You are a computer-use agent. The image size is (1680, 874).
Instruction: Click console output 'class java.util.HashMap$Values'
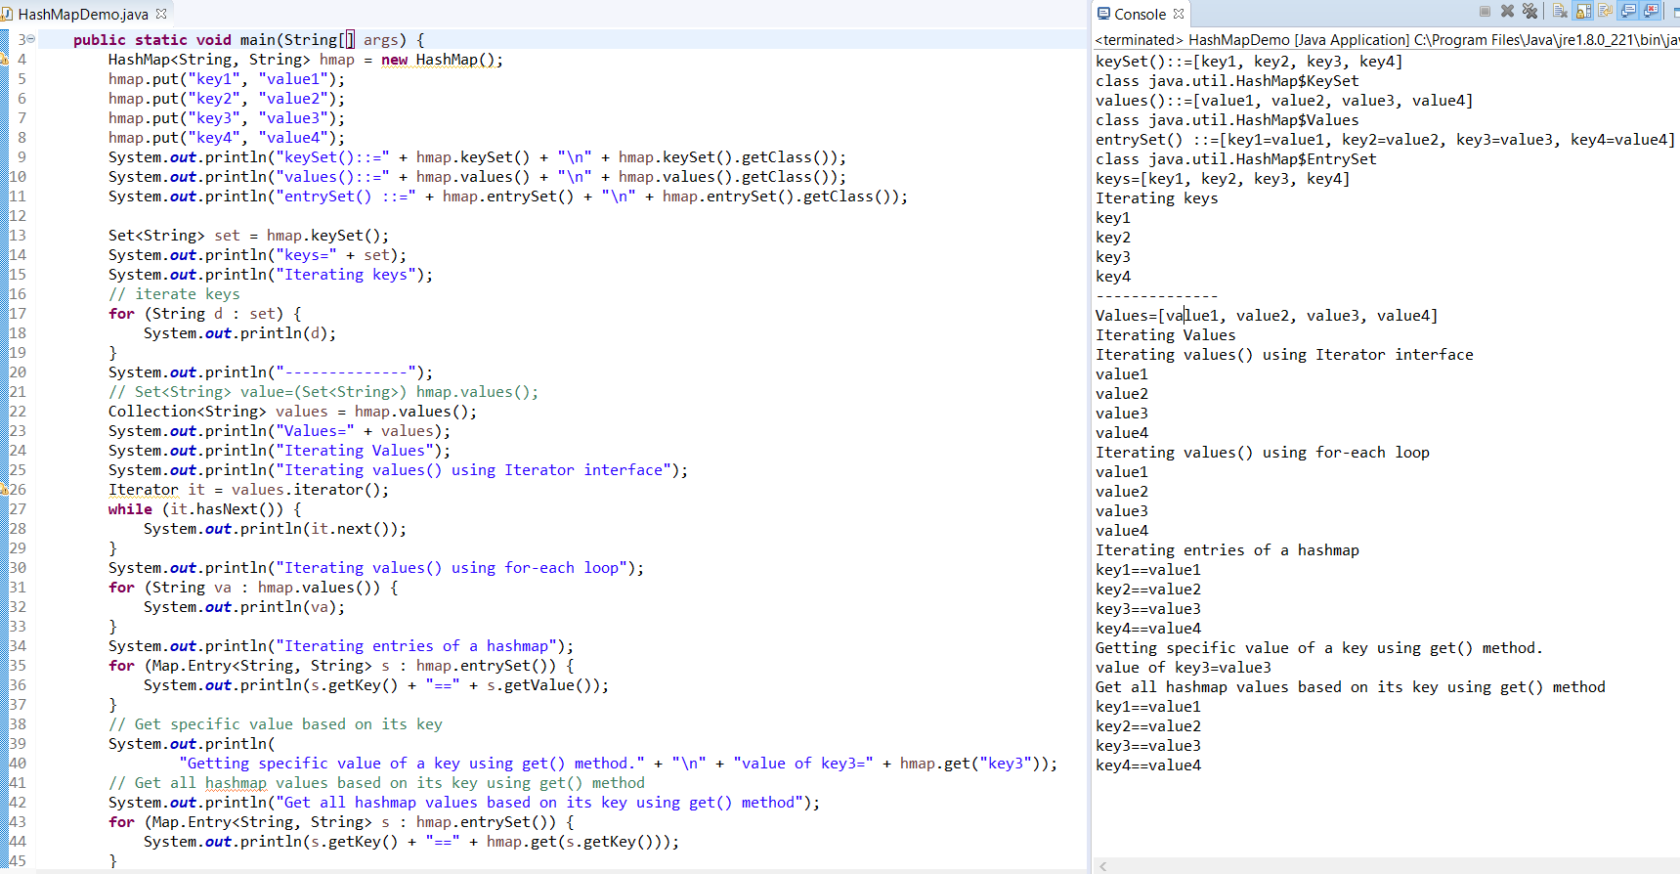(x=1227, y=119)
